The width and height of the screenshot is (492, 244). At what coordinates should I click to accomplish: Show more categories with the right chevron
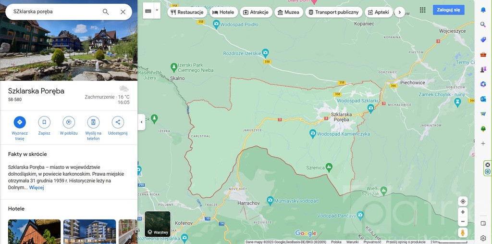coord(399,12)
